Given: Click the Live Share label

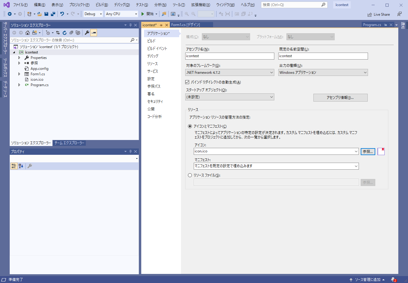Looking at the screenshot, I should (x=382, y=15).
